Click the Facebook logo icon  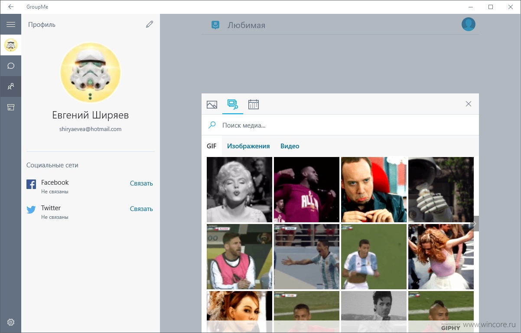[x=31, y=185]
